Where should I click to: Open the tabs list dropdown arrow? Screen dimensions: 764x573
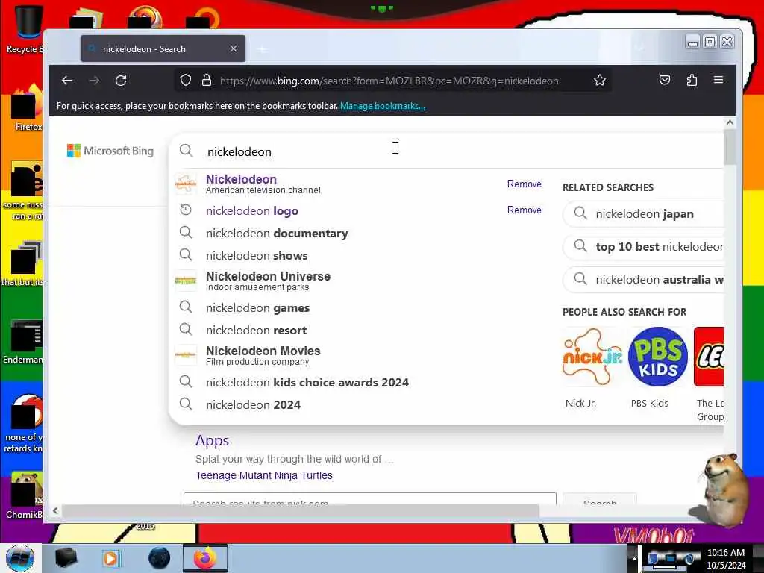click(x=639, y=48)
